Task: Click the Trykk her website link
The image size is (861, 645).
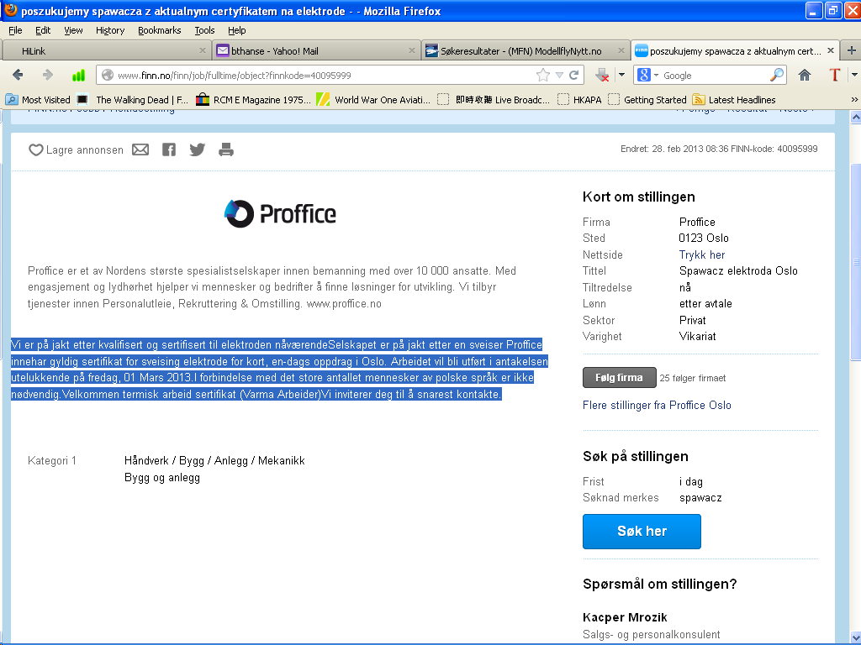Action: [701, 254]
